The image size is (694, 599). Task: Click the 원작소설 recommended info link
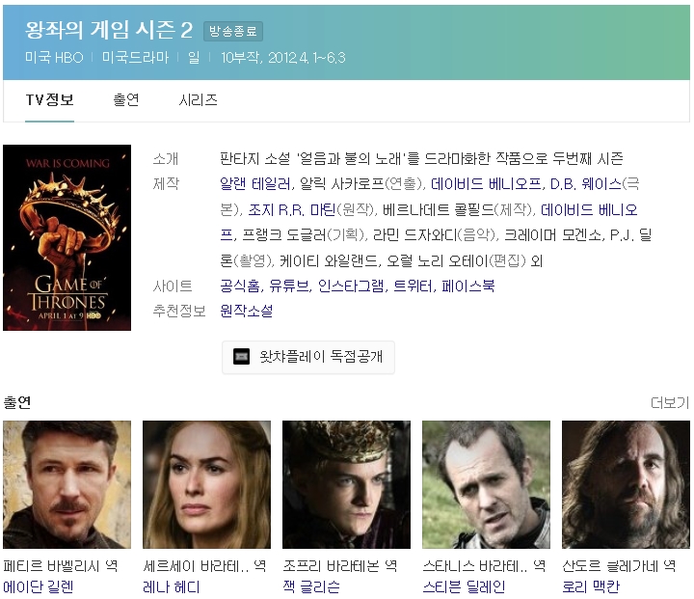pyautogui.click(x=247, y=311)
